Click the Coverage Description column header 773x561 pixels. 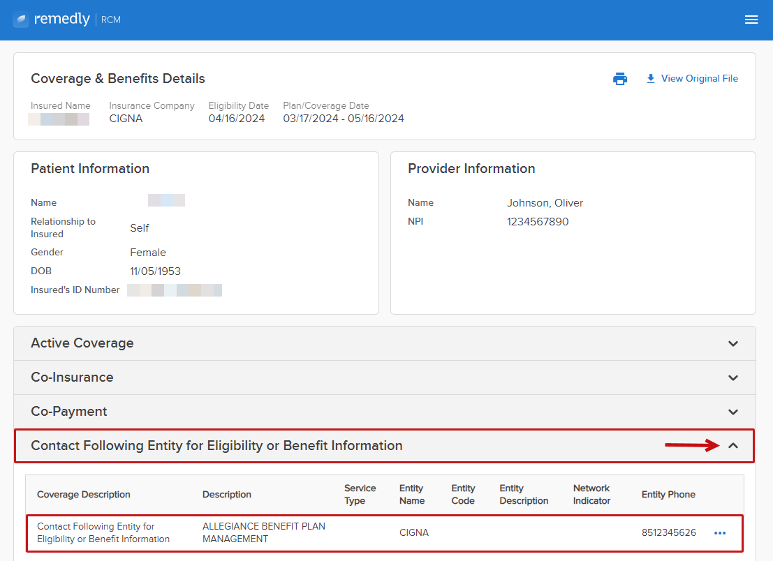(x=83, y=495)
